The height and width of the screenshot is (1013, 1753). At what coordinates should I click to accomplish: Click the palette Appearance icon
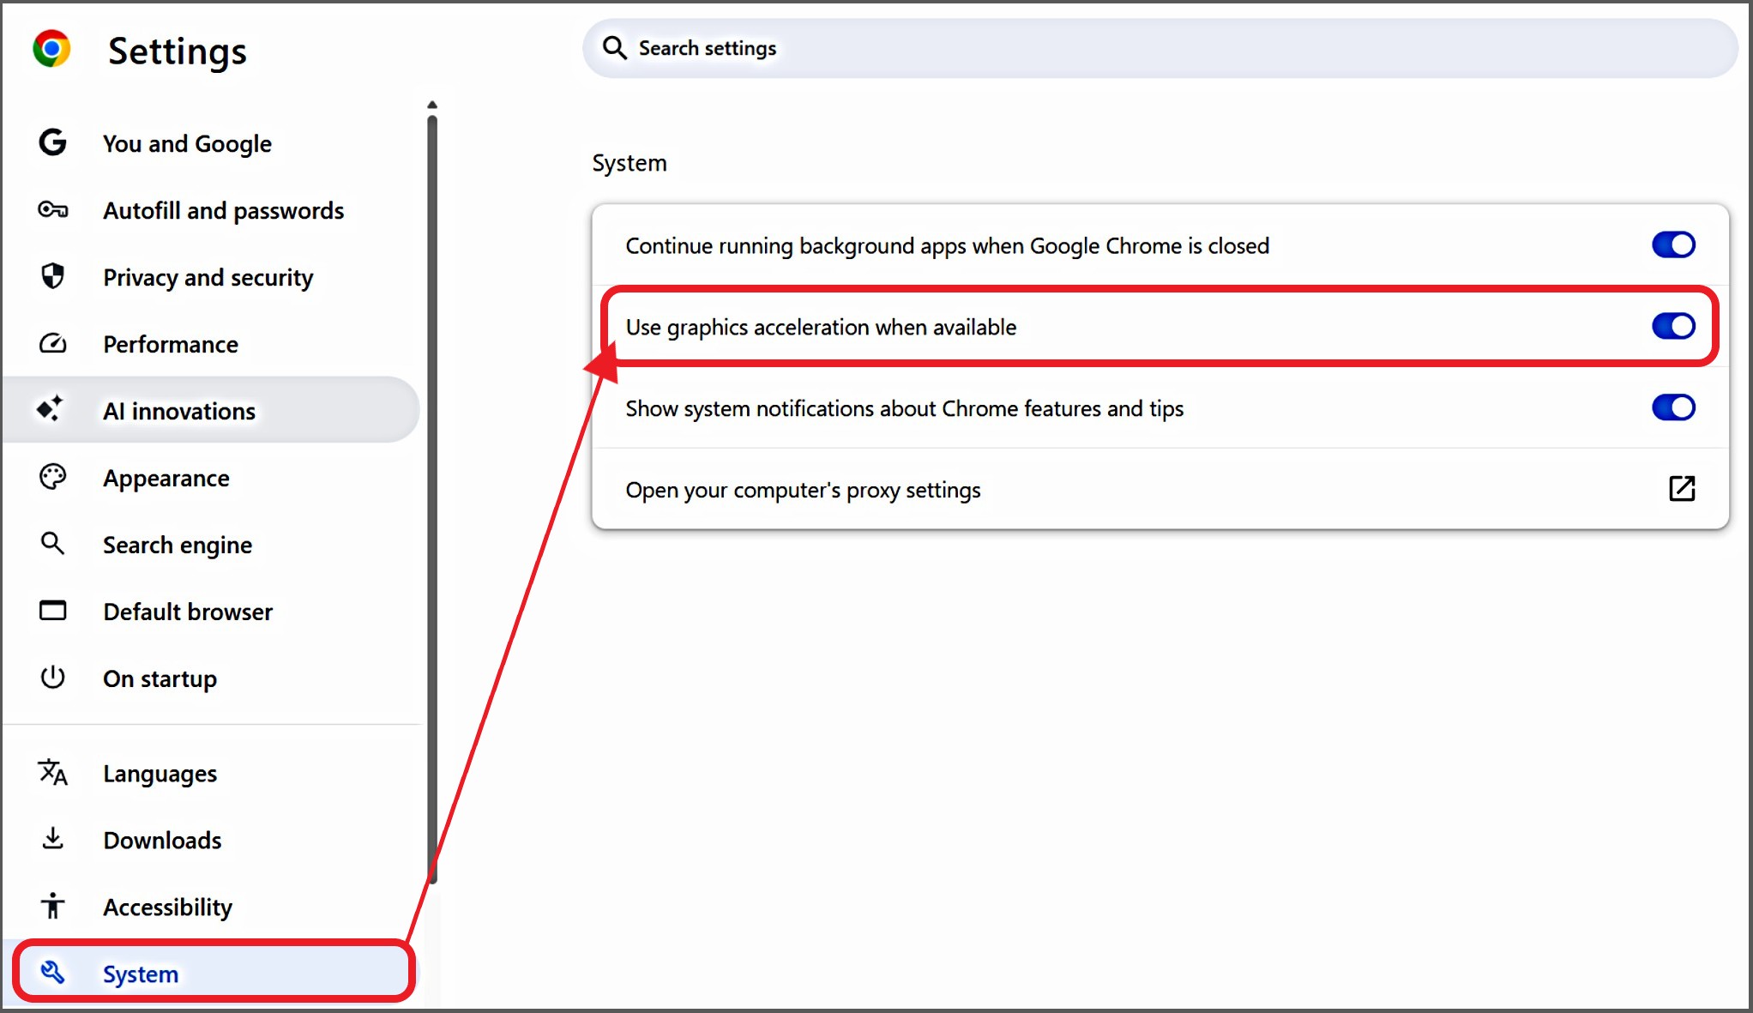click(x=52, y=477)
